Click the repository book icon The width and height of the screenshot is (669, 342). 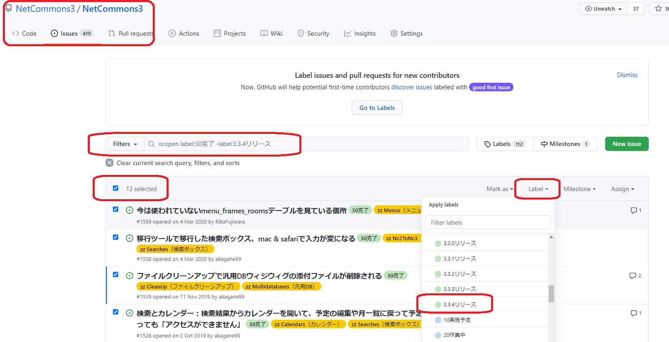point(9,8)
